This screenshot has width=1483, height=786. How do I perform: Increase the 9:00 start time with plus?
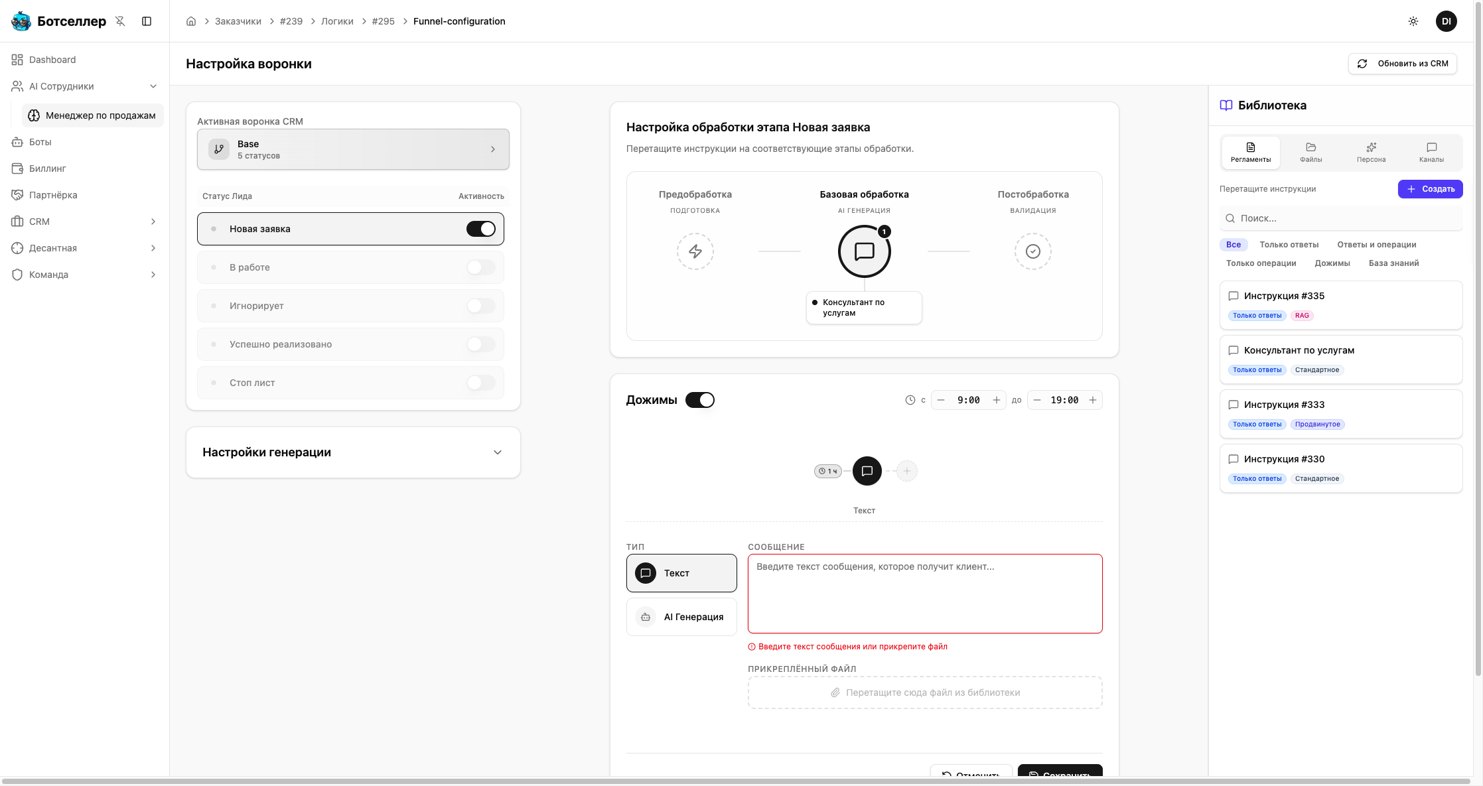click(996, 400)
